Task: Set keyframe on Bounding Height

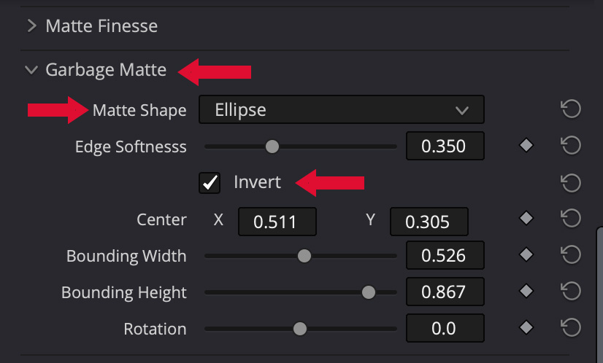Action: pyautogui.click(x=526, y=292)
